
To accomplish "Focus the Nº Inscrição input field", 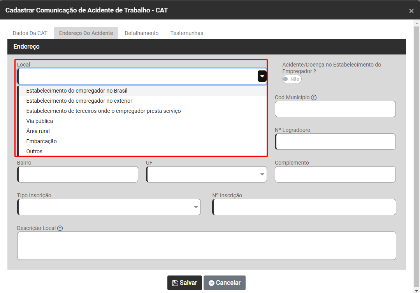I will (x=304, y=207).
